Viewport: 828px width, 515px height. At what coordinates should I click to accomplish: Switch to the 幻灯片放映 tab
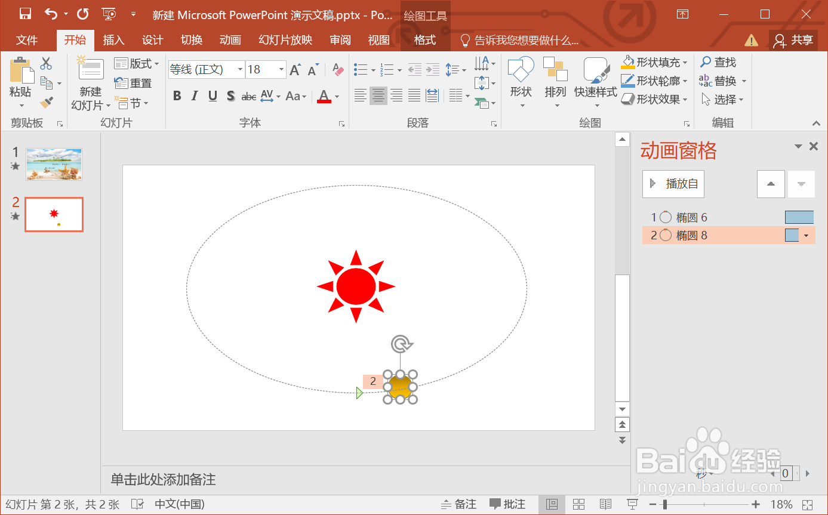(285, 40)
